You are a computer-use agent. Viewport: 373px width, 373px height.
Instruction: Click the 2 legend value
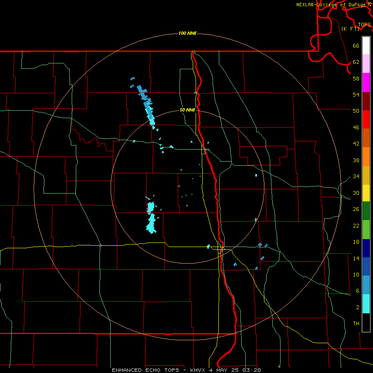(358, 308)
